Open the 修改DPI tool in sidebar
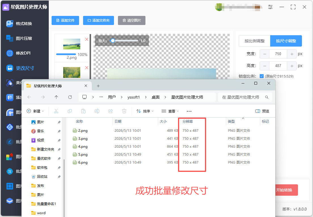 coord(18,53)
